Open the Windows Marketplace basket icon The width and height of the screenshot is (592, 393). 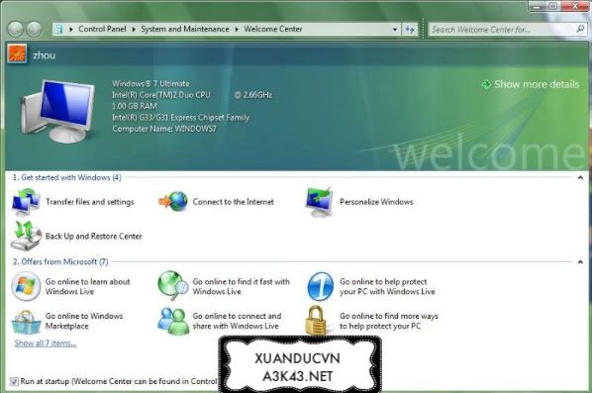[26, 322]
